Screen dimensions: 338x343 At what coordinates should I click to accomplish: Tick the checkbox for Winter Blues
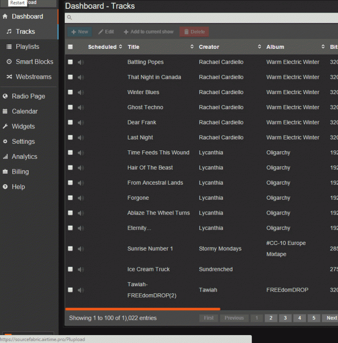pyautogui.click(x=70, y=92)
